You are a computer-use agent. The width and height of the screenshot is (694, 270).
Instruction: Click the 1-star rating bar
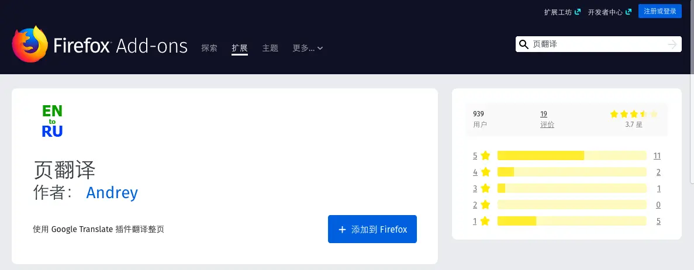click(x=572, y=221)
